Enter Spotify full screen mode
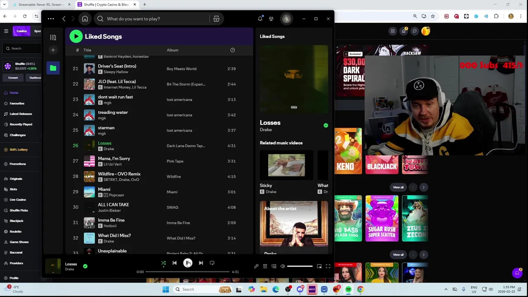 [x=328, y=266]
